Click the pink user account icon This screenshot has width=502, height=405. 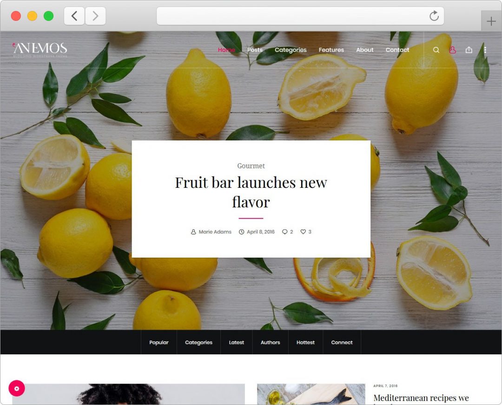coord(452,50)
